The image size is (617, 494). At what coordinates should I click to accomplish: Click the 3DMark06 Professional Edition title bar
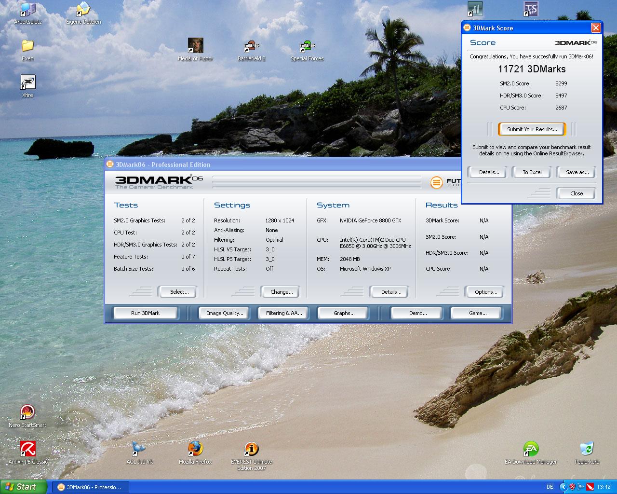click(x=282, y=165)
